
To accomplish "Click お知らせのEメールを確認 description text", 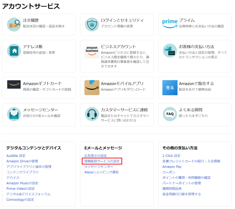I will click(x=42, y=116).
